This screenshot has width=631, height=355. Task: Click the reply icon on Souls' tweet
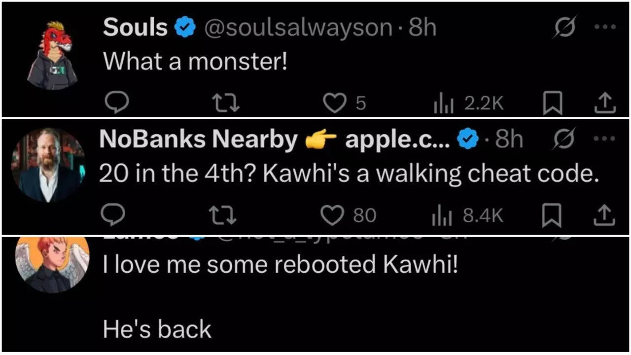[117, 103]
